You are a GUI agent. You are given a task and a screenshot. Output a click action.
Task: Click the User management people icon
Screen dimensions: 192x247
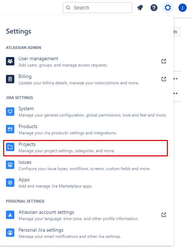click(10, 61)
